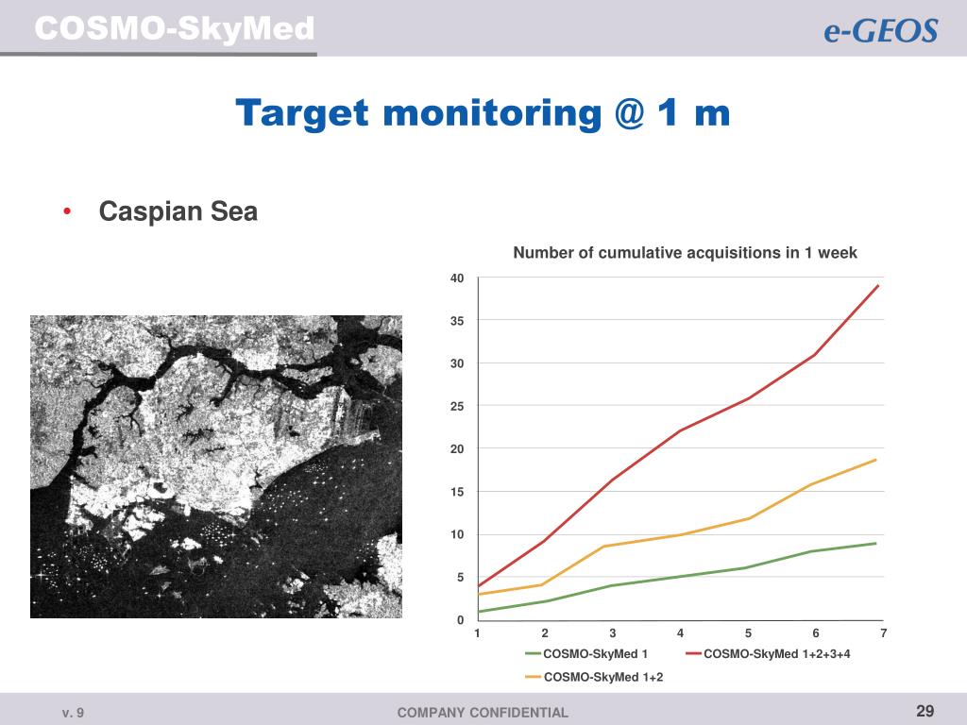Click the 'COMPANY CONFIDENTIAL' footer text
Viewport: 967px width, 725px height.
tap(483, 713)
